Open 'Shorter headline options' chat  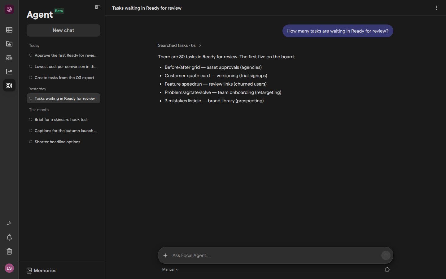click(63, 142)
